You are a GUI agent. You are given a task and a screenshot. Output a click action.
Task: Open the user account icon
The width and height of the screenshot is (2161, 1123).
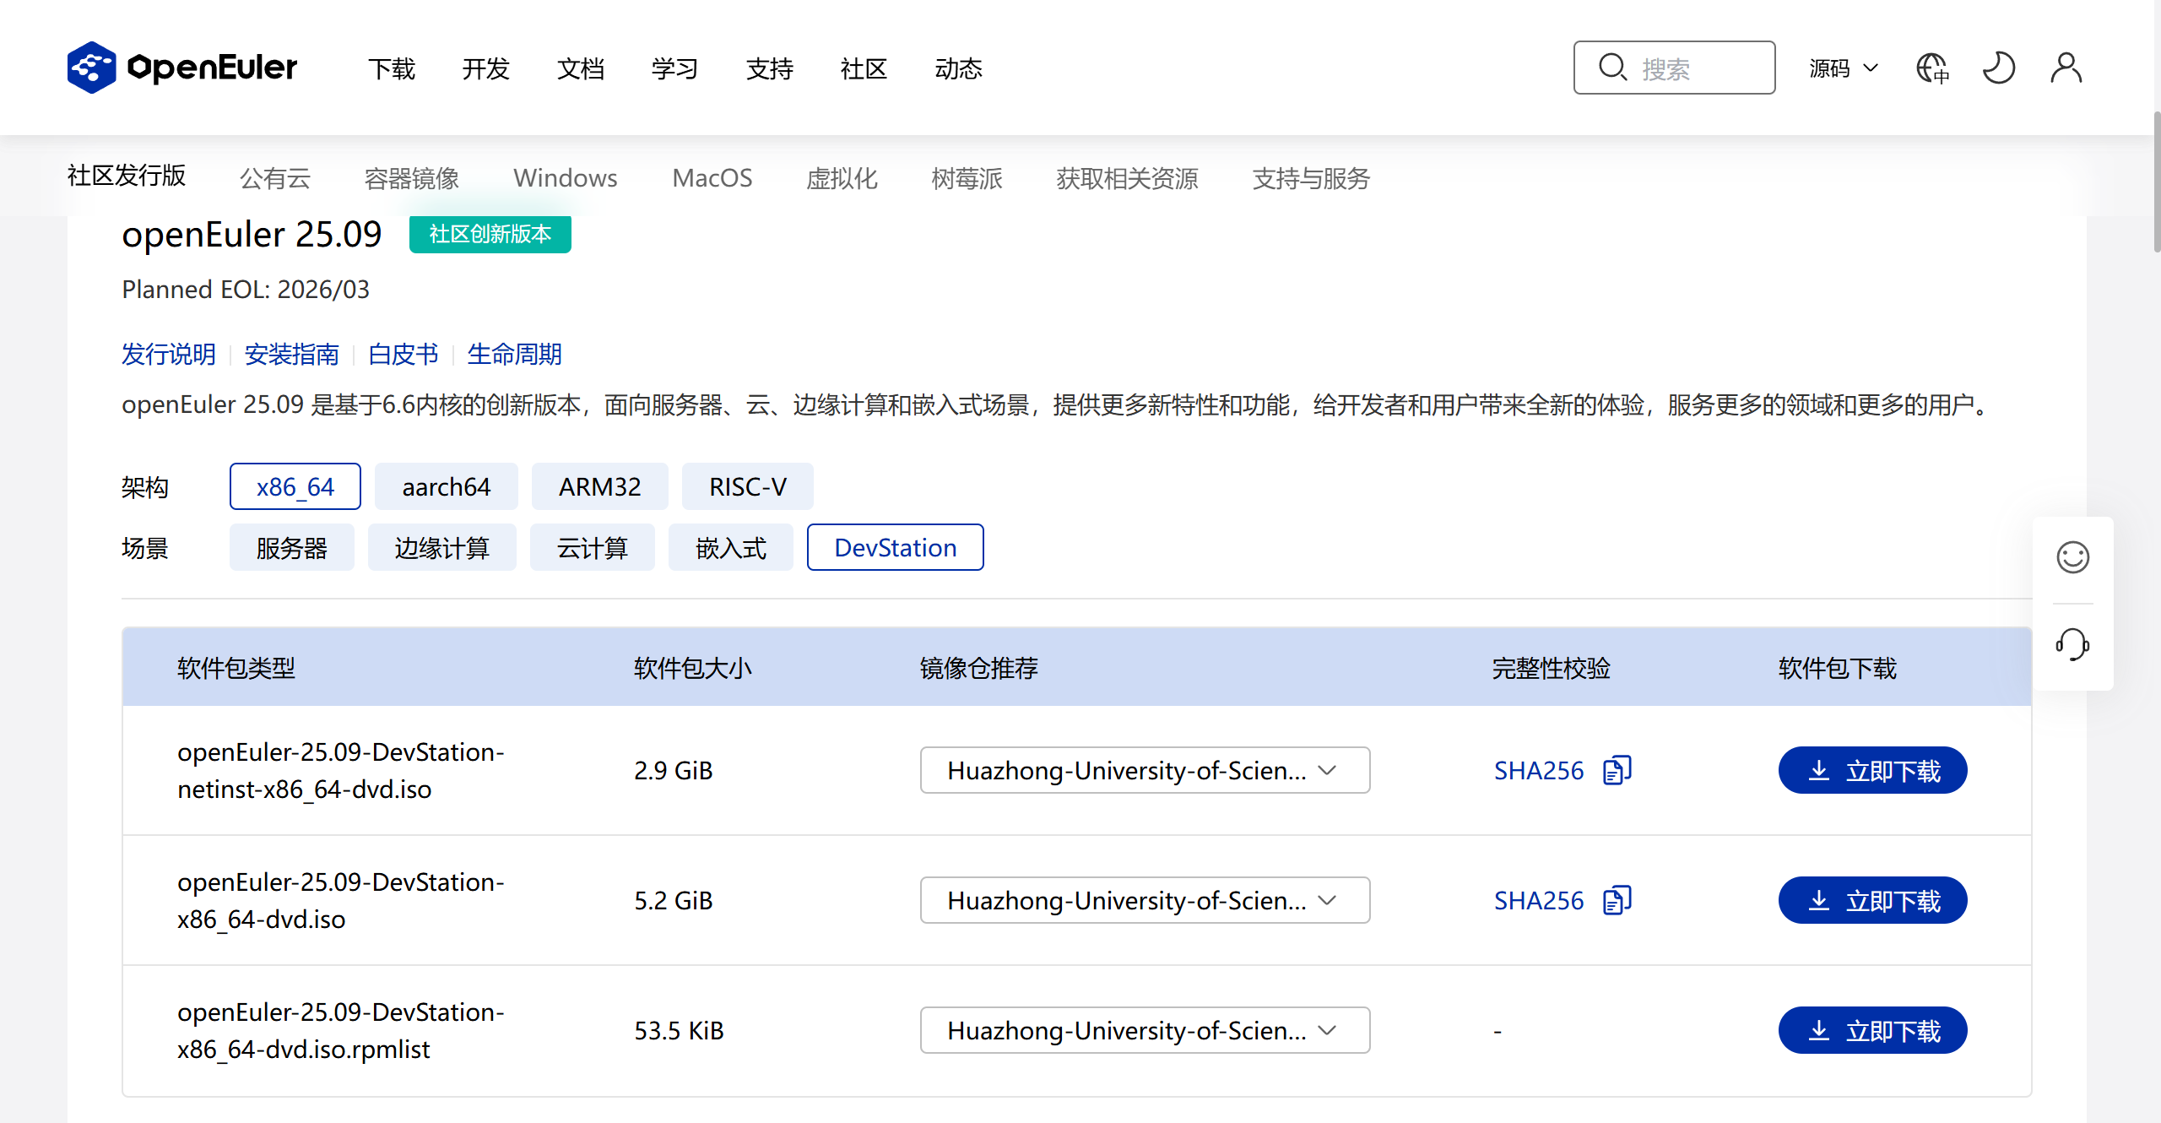[x=2066, y=68]
